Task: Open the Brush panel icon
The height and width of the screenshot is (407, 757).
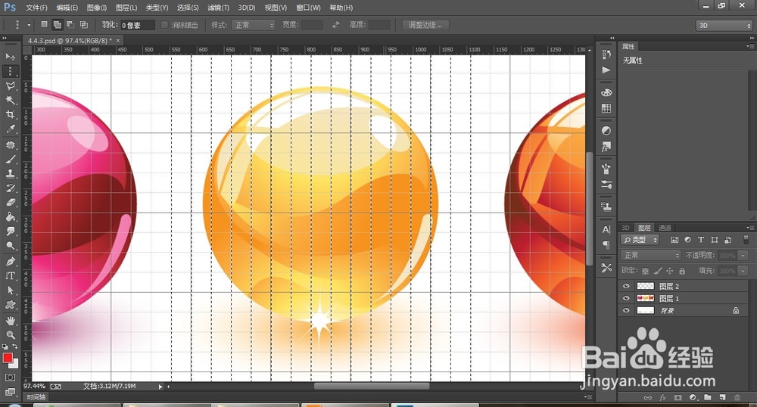Action: (x=606, y=169)
